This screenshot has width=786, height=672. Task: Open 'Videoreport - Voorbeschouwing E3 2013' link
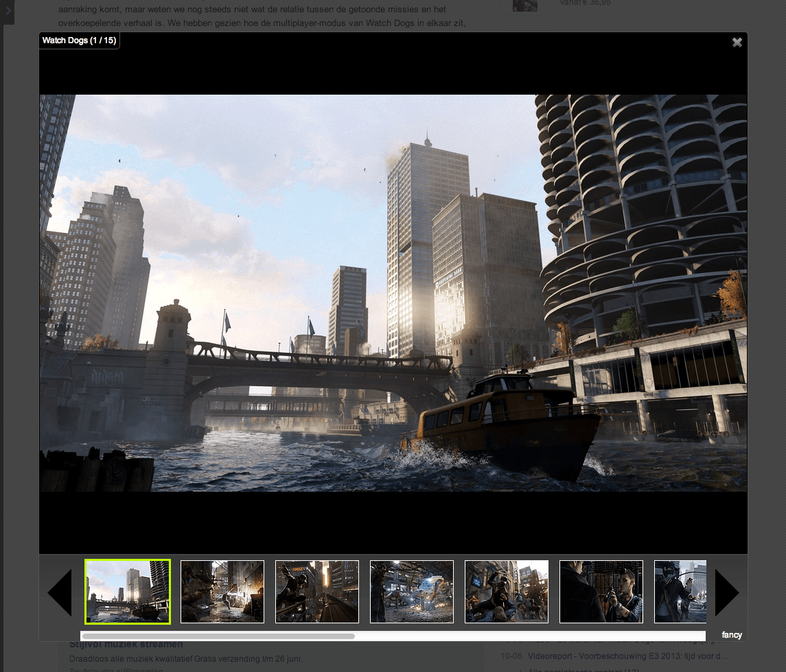point(628,656)
